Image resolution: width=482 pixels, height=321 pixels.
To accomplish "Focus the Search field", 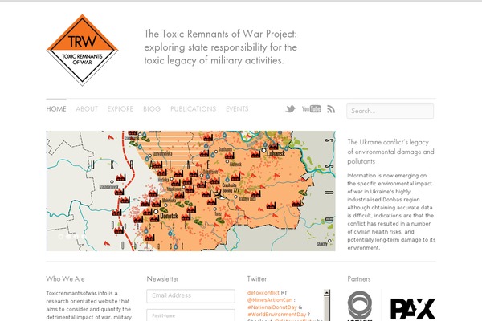I will (390, 111).
